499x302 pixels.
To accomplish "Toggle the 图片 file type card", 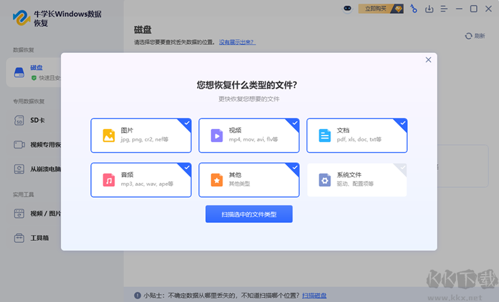I will (x=141, y=135).
